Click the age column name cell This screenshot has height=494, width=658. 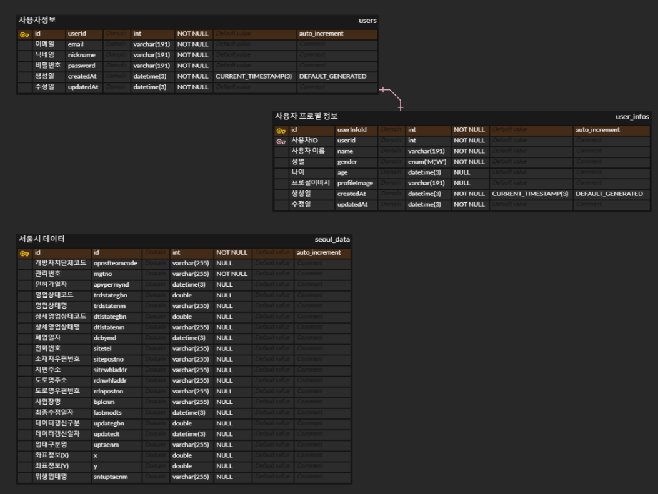pos(356,173)
